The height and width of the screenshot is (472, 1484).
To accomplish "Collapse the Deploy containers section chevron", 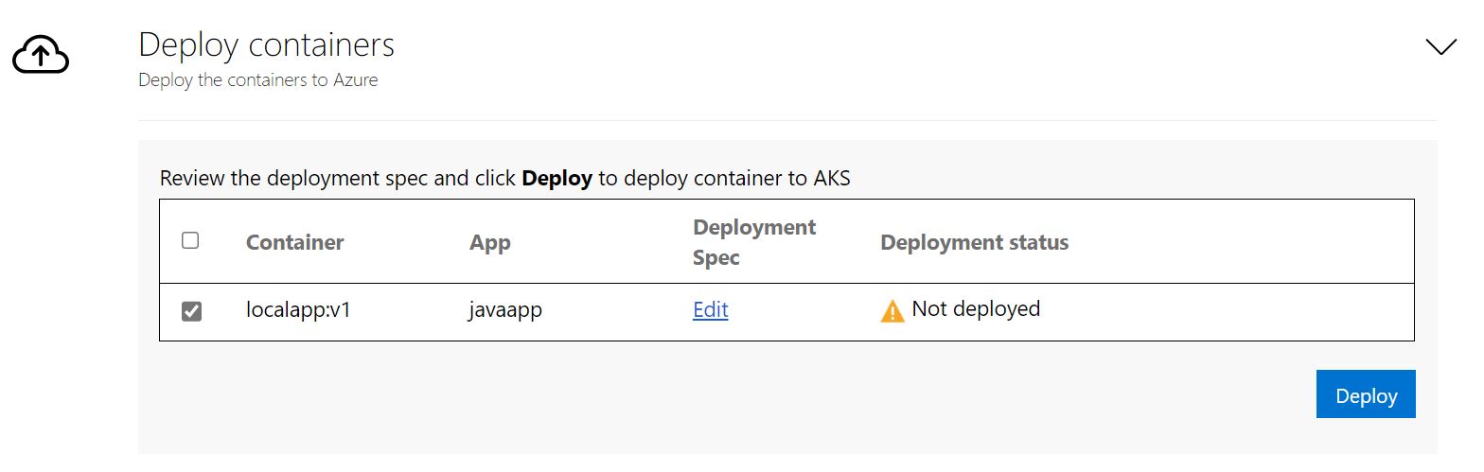I will (x=1440, y=47).
